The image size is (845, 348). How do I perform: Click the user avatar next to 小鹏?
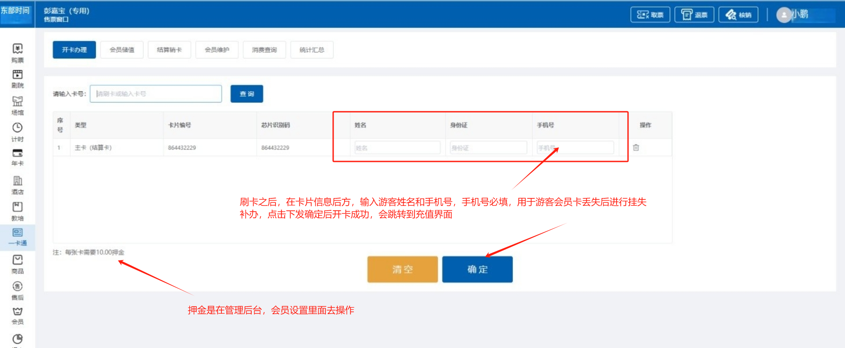point(783,15)
